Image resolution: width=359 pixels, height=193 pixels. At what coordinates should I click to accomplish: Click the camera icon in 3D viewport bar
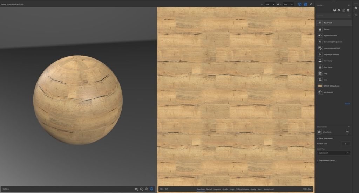[x=136, y=189]
